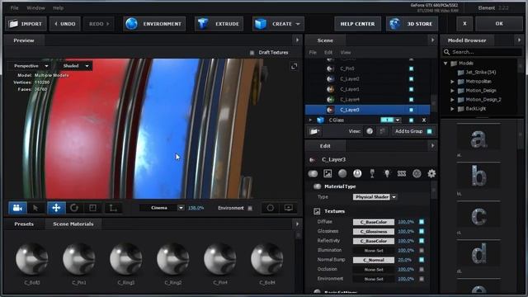Activate the rotate tool in preview toolbar
This screenshot has height=297, width=528.
pos(74,208)
